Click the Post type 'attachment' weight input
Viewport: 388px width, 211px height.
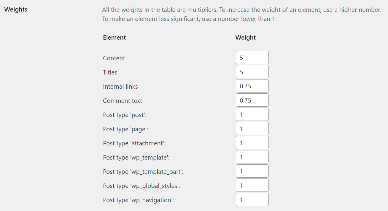252,142
